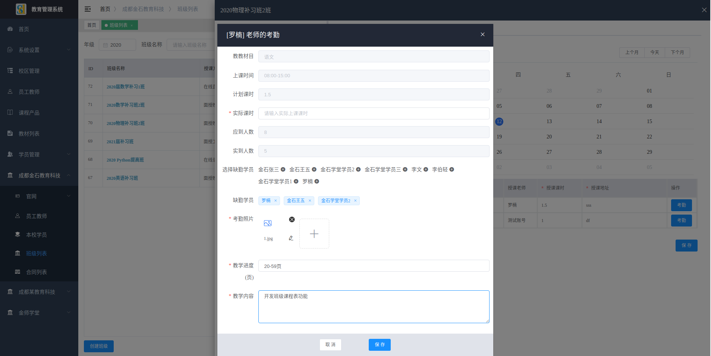Screen dimensions: 711x356
Task: Open 首页 in the sidebar
Action: point(39,29)
